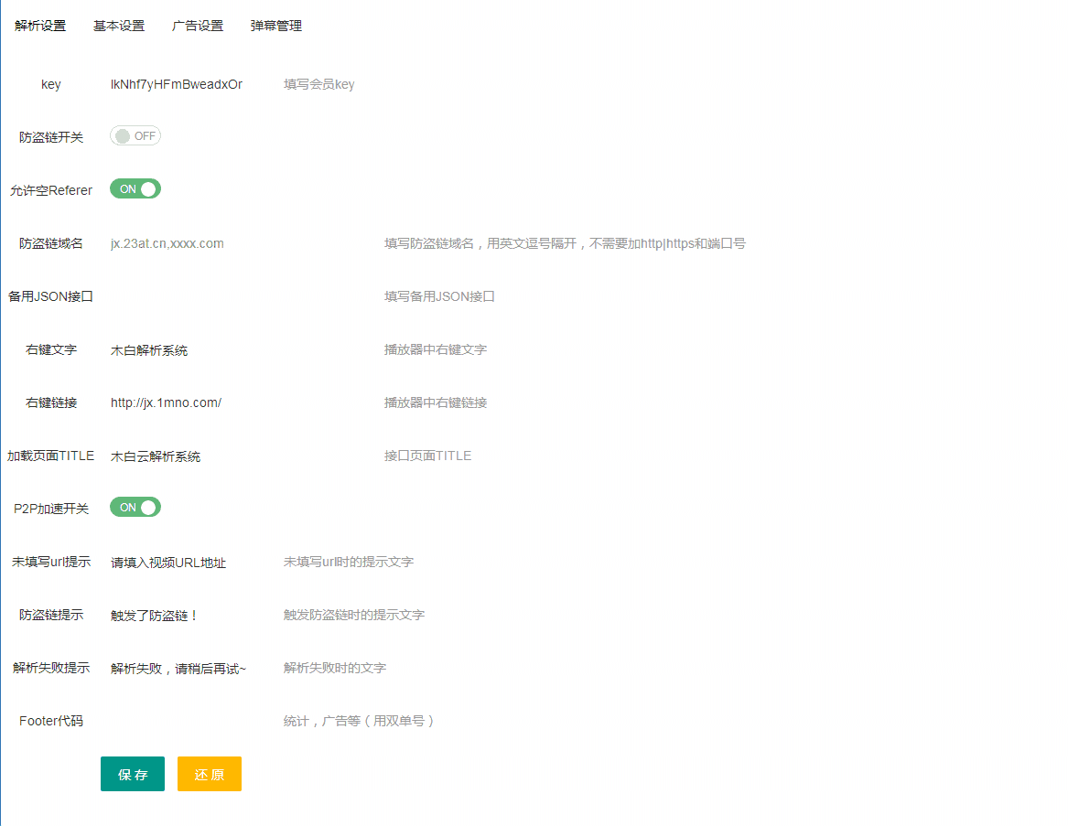
Task: Switch to the 弹幕管理 tab
Action: 275,26
